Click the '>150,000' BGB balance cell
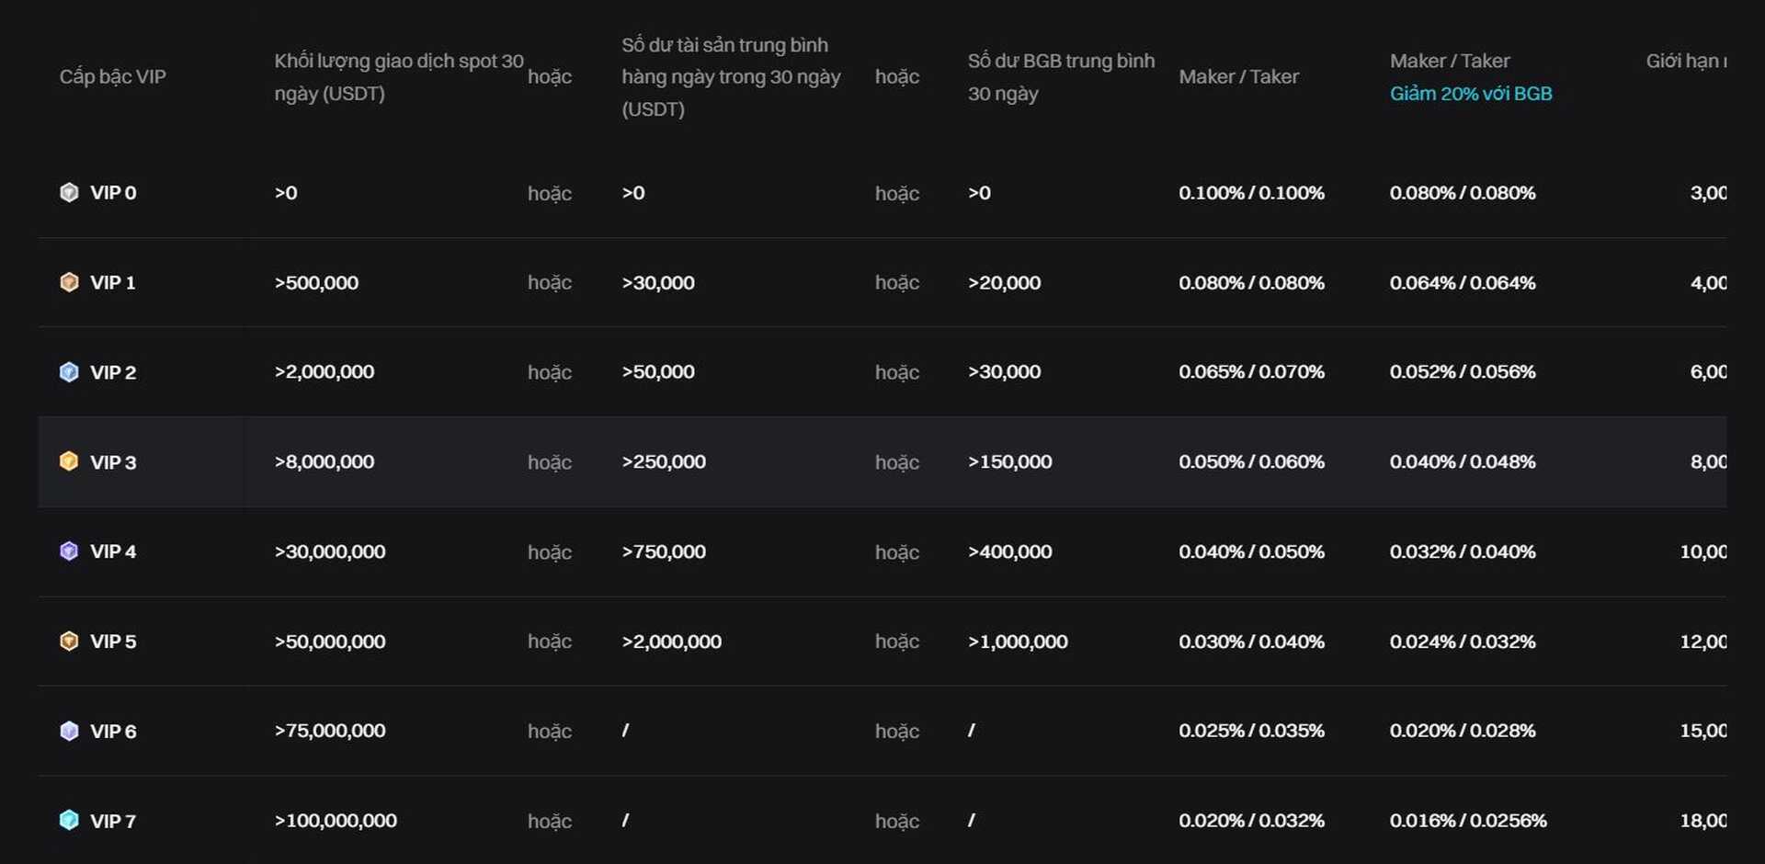 coord(1010,462)
